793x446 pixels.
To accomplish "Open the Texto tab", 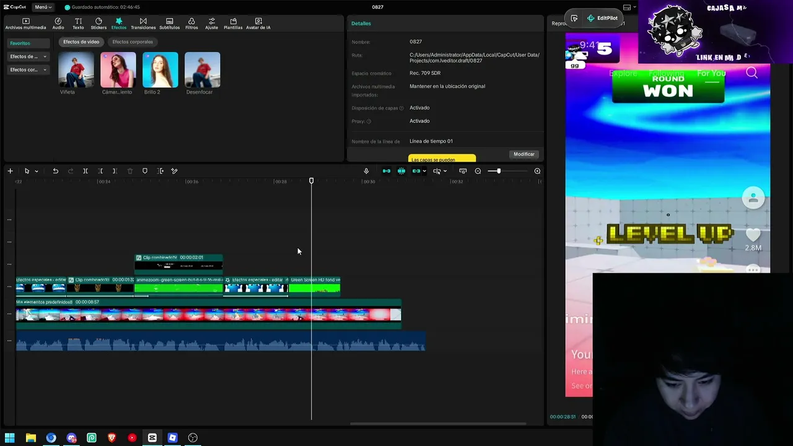I will [78, 24].
